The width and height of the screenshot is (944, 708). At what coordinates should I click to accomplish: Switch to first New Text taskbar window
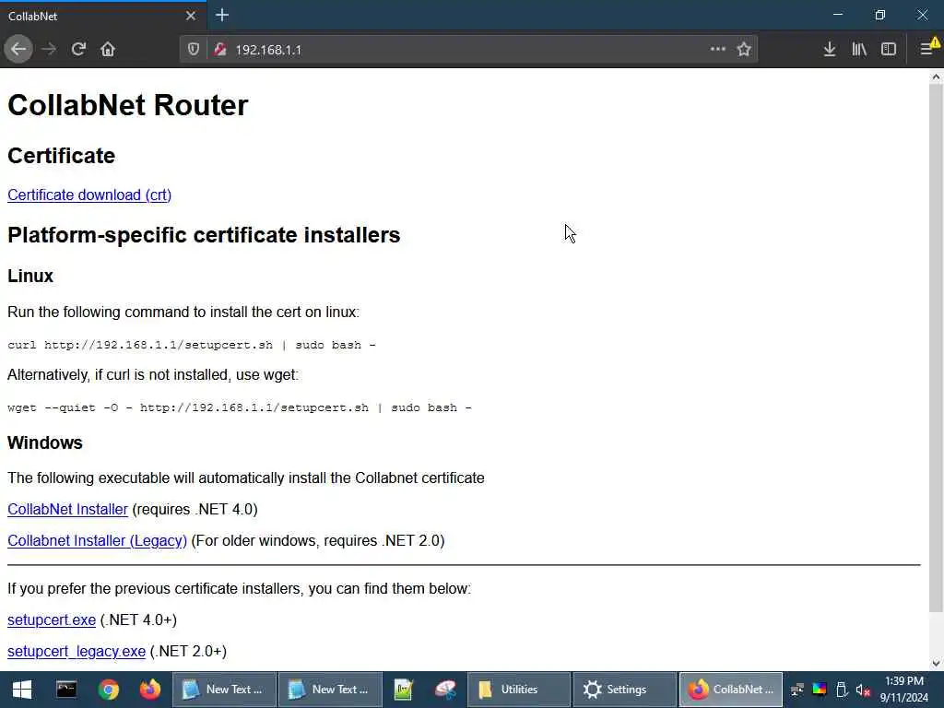(x=225, y=690)
